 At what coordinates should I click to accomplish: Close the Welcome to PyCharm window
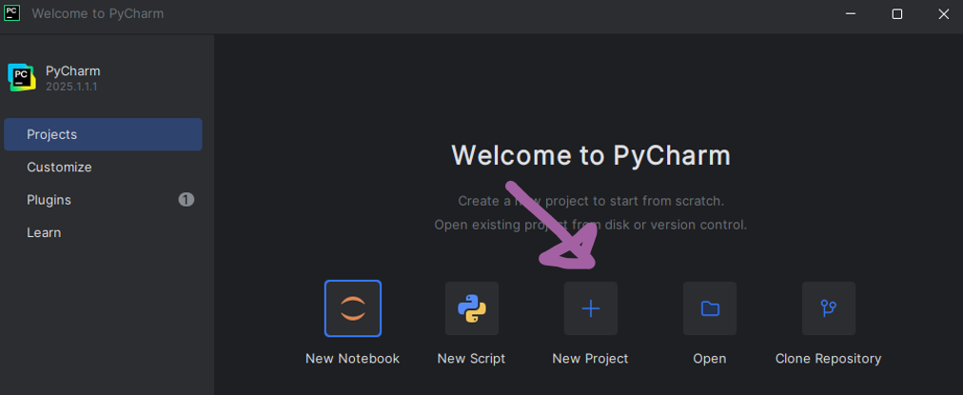click(x=944, y=14)
